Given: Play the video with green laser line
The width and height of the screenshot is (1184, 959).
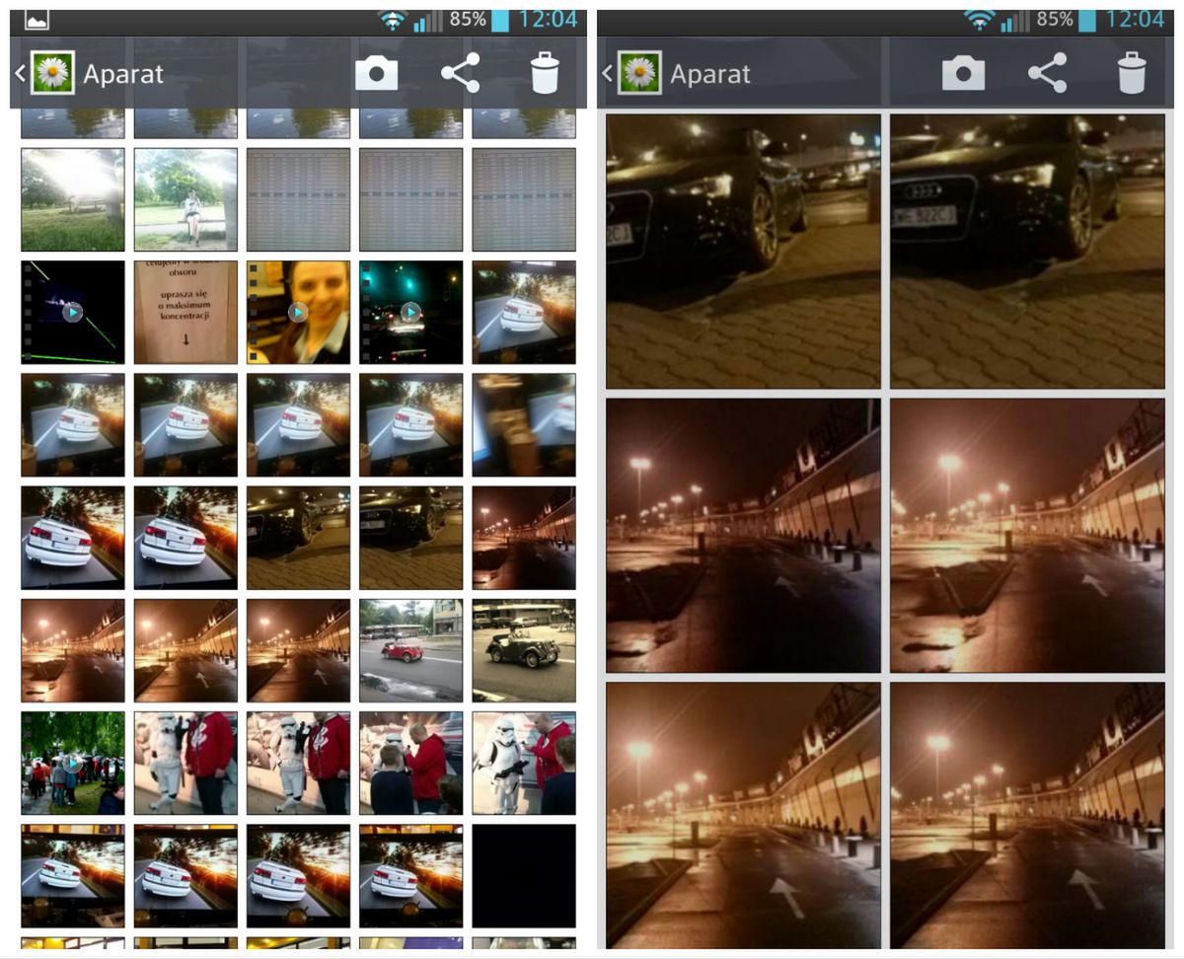Looking at the screenshot, I should point(73,312).
